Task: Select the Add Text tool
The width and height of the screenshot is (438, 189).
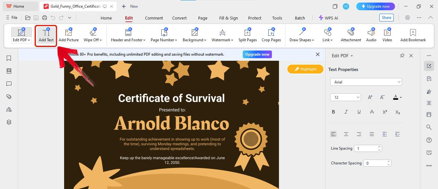Action: [x=46, y=35]
